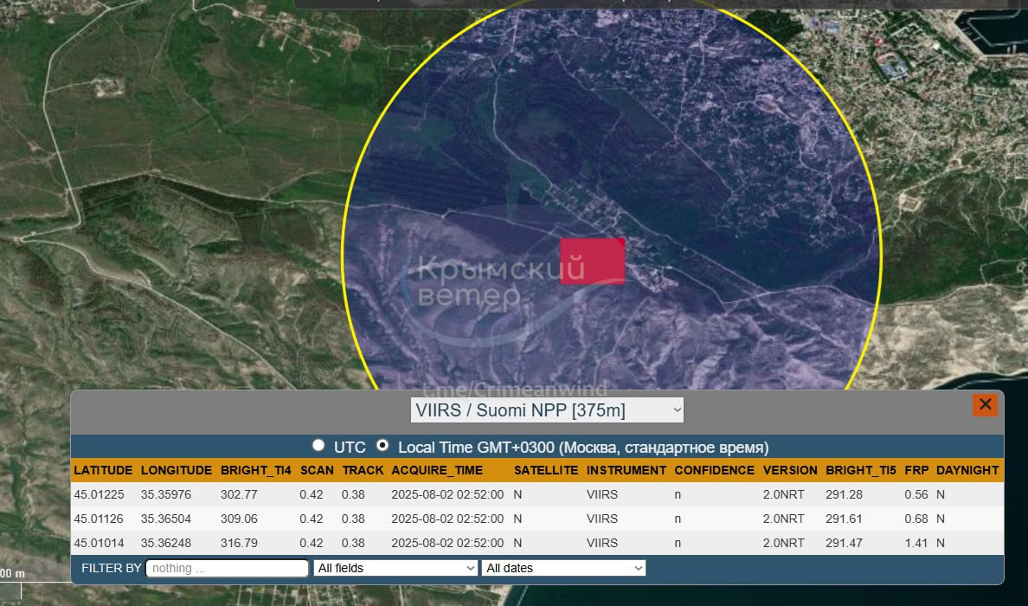
Task: Click the LONGITUDE column header
Action: tap(176, 470)
